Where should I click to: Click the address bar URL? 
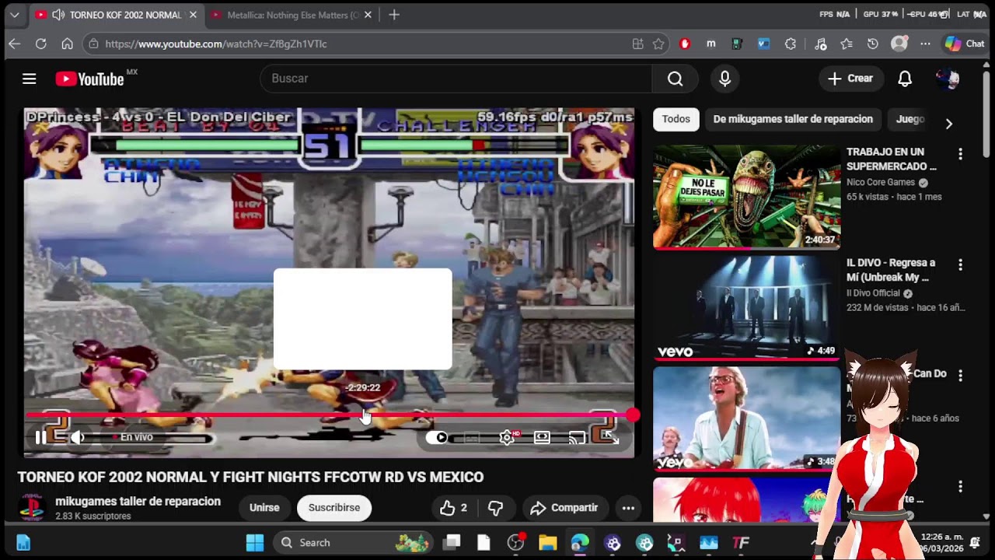click(216, 44)
